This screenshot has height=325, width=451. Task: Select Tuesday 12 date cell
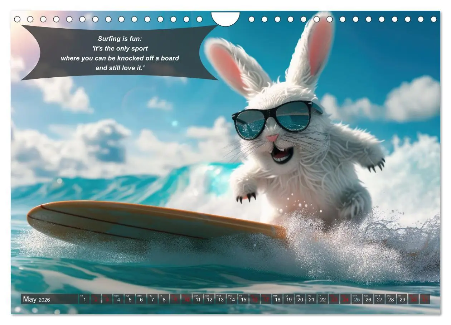(x=209, y=299)
